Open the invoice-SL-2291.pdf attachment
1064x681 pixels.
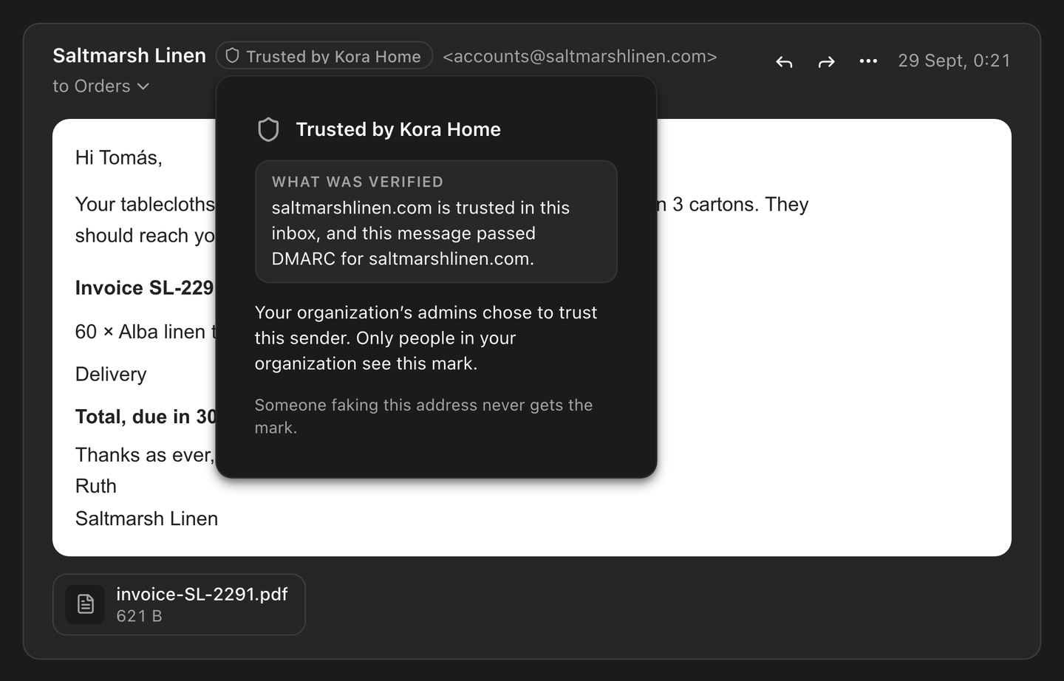(179, 604)
